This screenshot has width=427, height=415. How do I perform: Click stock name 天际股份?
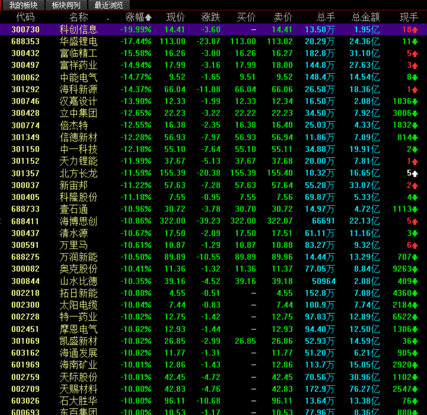(78, 377)
